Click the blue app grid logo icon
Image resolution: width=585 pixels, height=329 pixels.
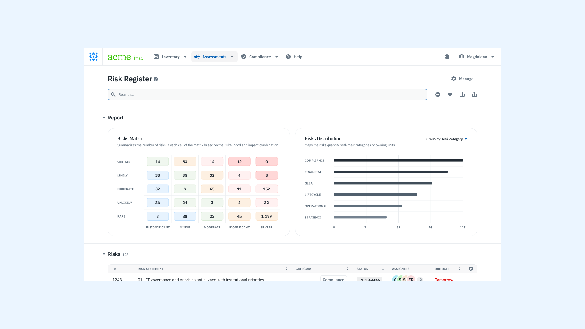pyautogui.click(x=94, y=57)
